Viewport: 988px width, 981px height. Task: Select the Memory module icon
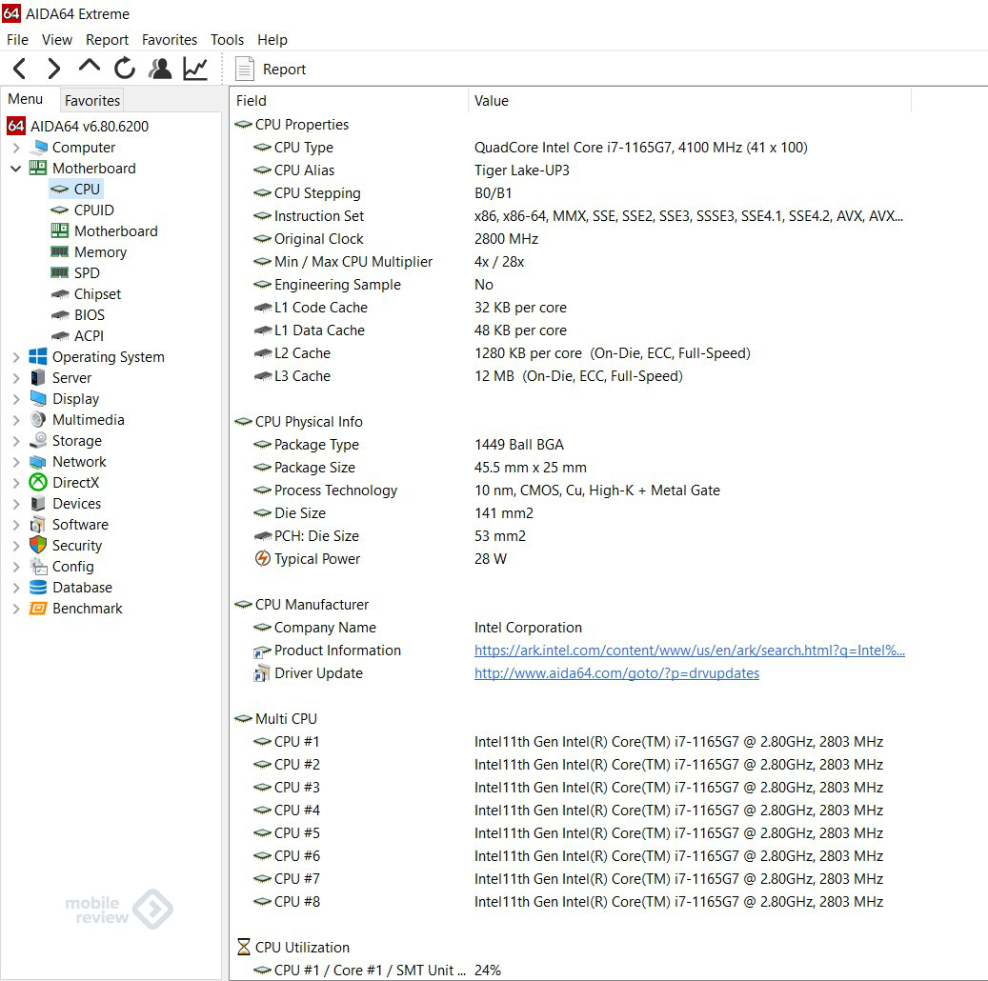[x=59, y=252]
